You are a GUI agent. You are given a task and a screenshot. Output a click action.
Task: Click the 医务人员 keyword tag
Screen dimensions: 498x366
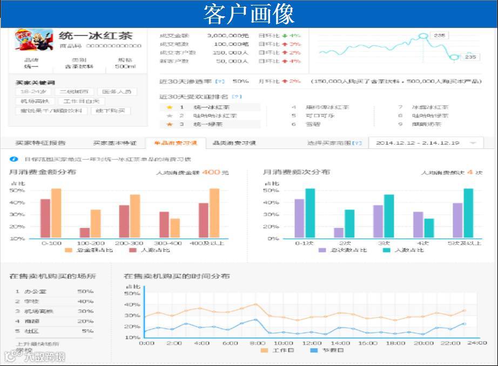point(117,92)
